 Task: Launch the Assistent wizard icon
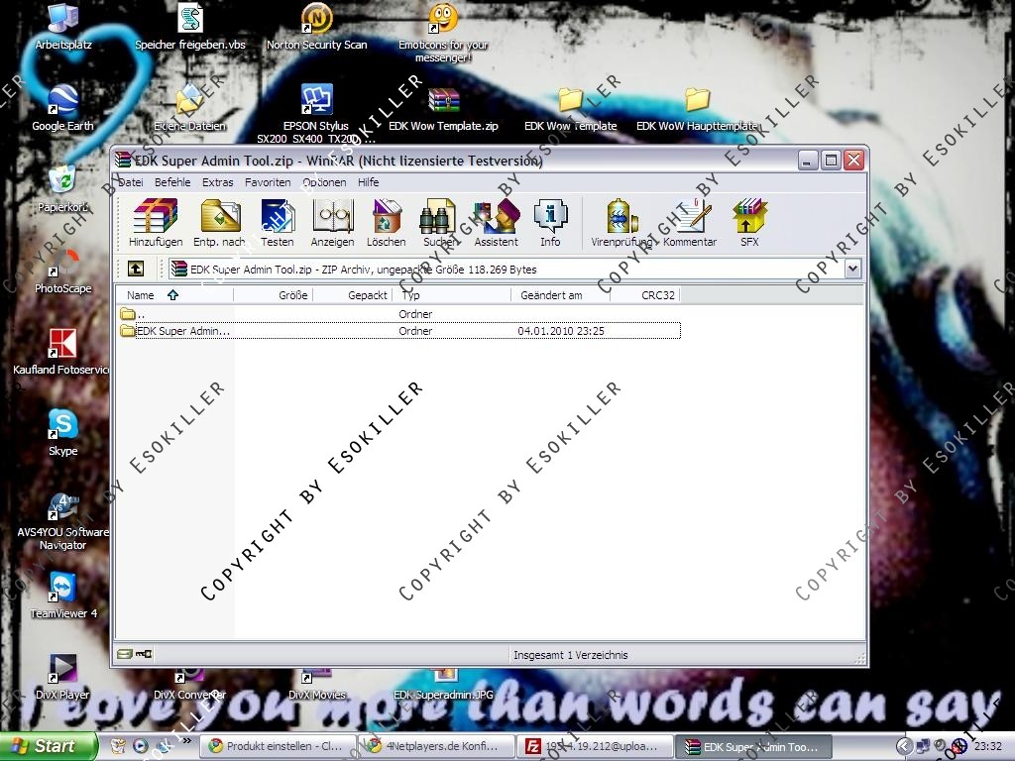click(496, 223)
